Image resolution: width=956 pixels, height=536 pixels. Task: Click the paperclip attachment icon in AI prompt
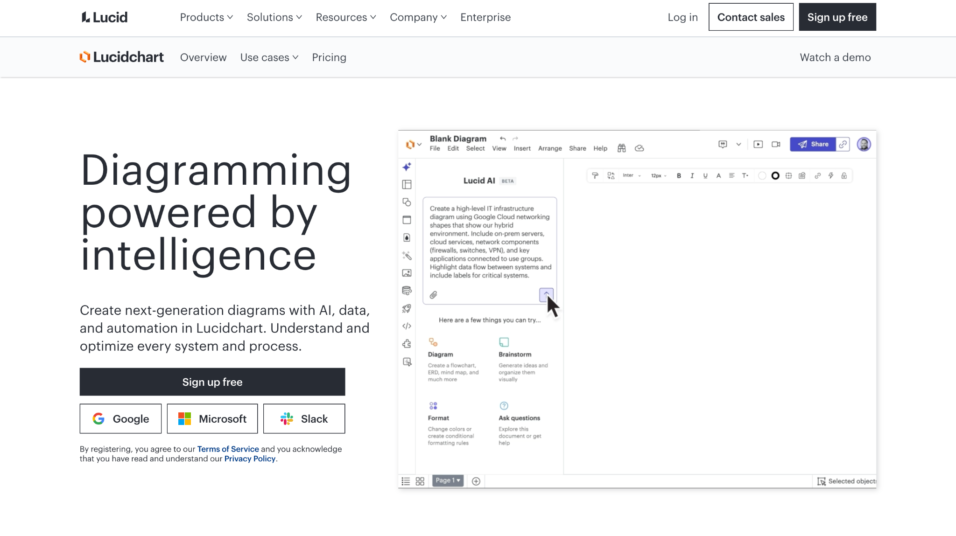[433, 295]
